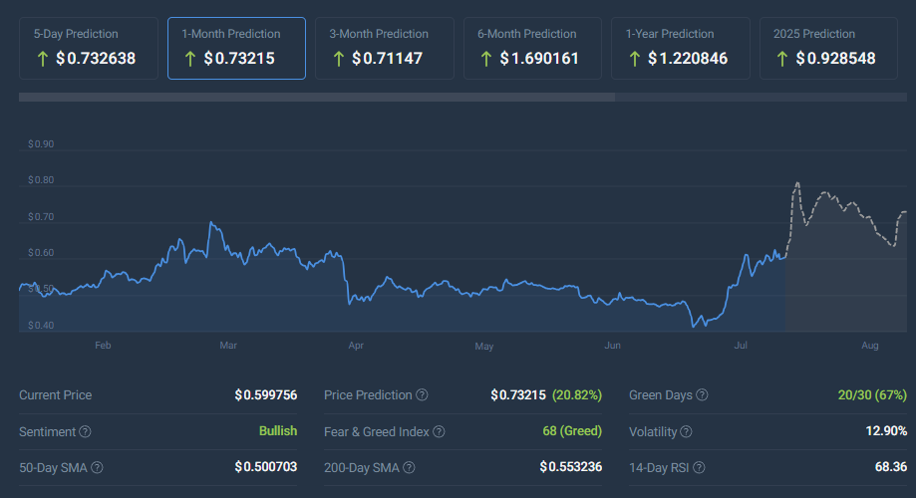This screenshot has height=498, width=916.
Task: Select the 1-Month Prediction tab
Action: click(x=236, y=48)
